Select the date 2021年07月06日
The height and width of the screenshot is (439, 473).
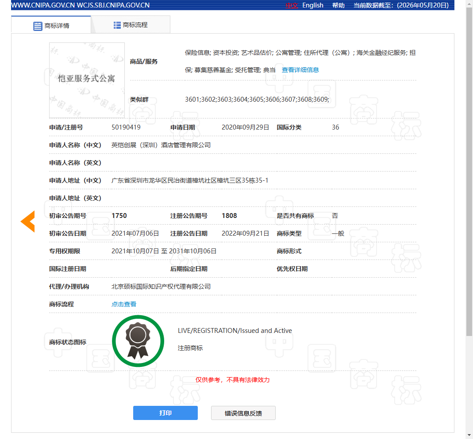coord(135,233)
